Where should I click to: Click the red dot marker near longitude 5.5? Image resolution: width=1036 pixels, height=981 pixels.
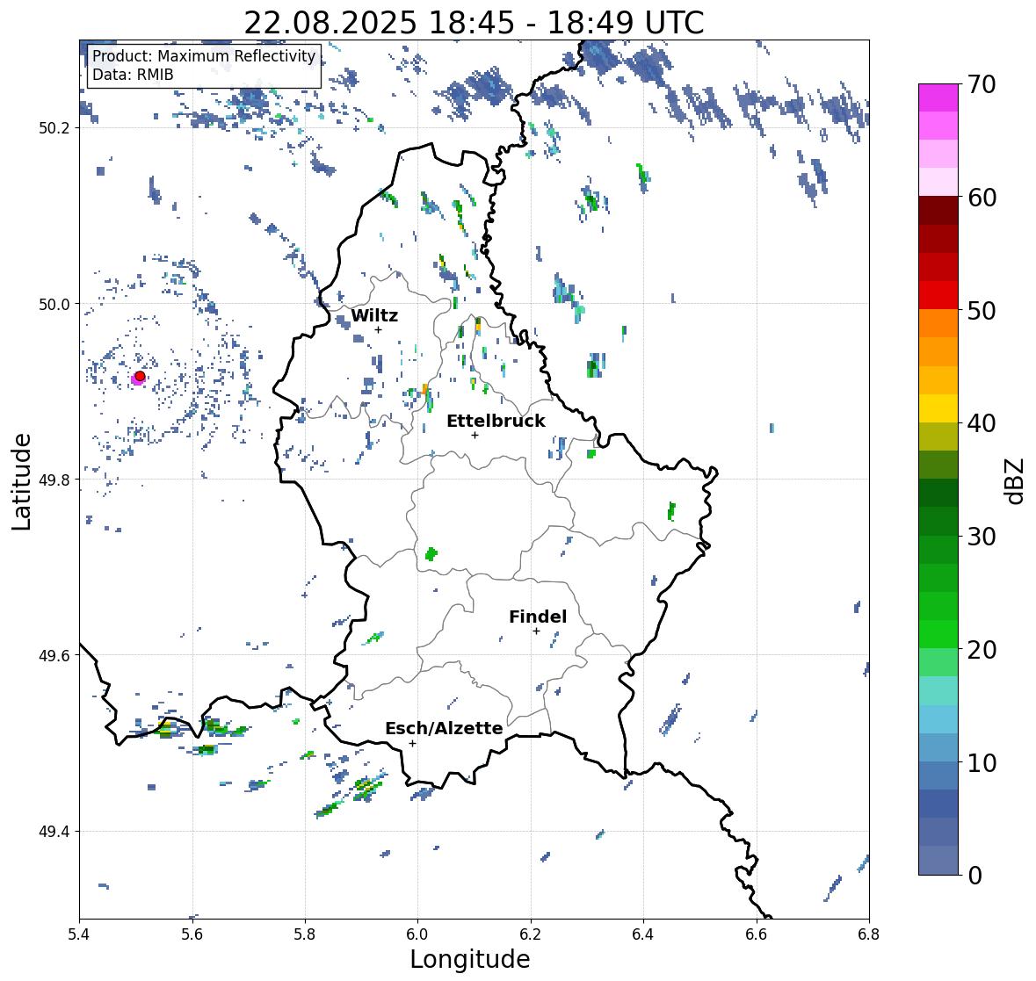point(140,376)
